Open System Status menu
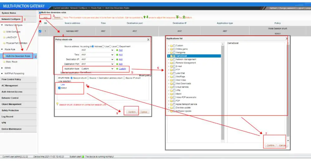 coord(18,13)
